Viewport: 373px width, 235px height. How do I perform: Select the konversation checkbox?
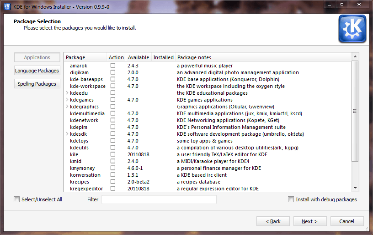(x=113, y=175)
